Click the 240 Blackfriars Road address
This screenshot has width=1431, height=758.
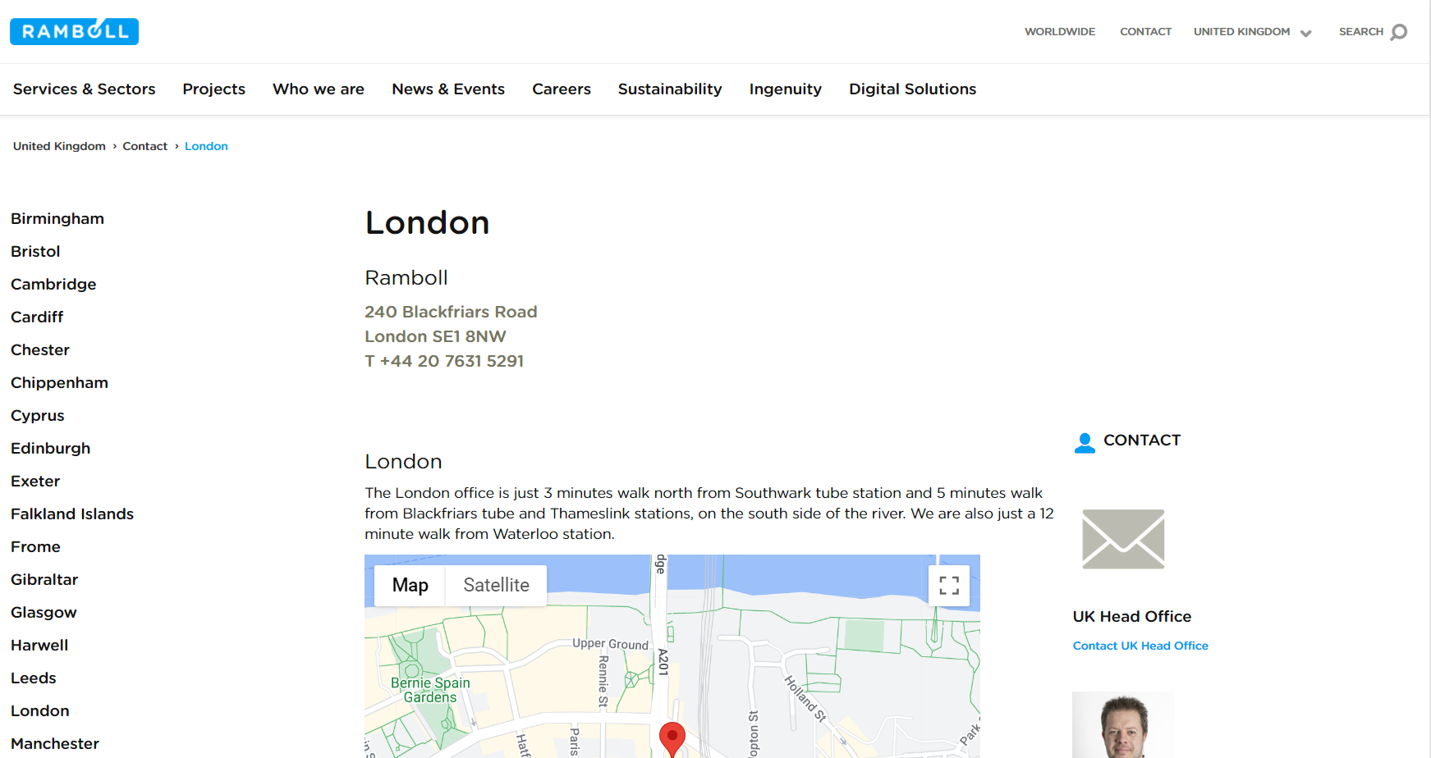coord(451,312)
